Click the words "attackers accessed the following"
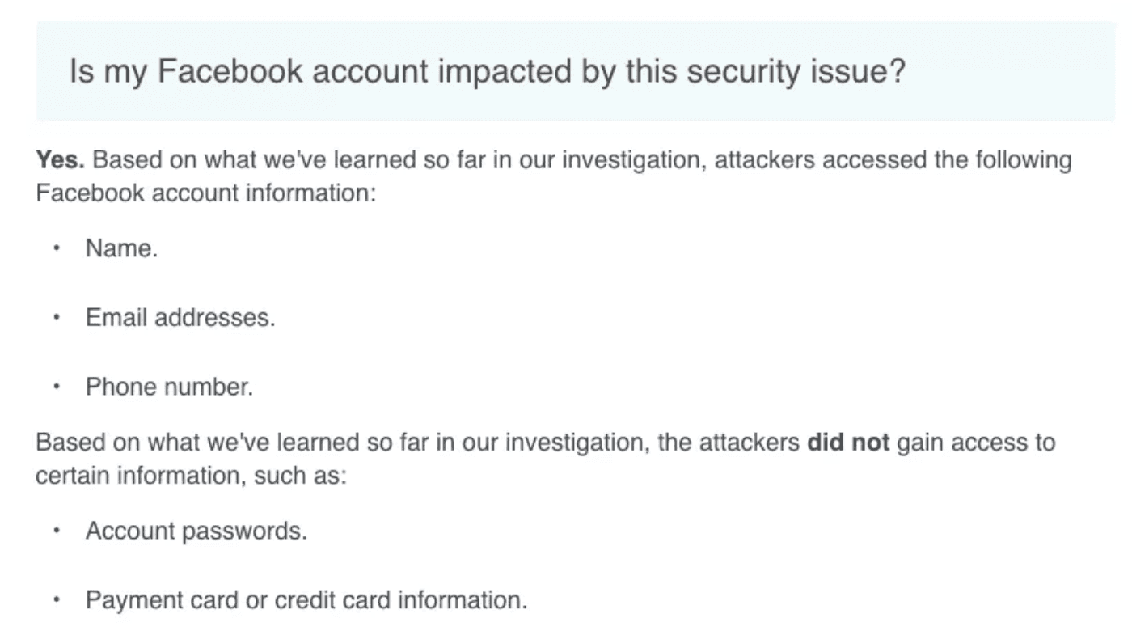Screen dimensions: 1132x631 pyautogui.click(x=893, y=160)
